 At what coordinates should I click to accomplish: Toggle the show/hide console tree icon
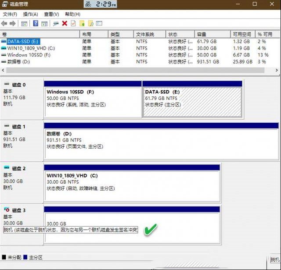24,24
